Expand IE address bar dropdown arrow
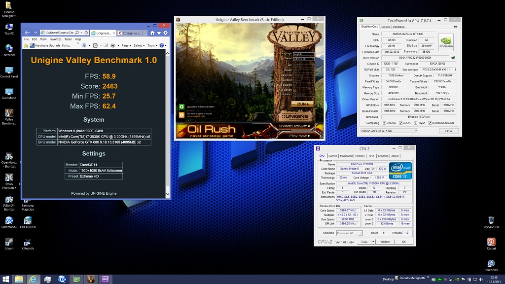 click(x=81, y=33)
